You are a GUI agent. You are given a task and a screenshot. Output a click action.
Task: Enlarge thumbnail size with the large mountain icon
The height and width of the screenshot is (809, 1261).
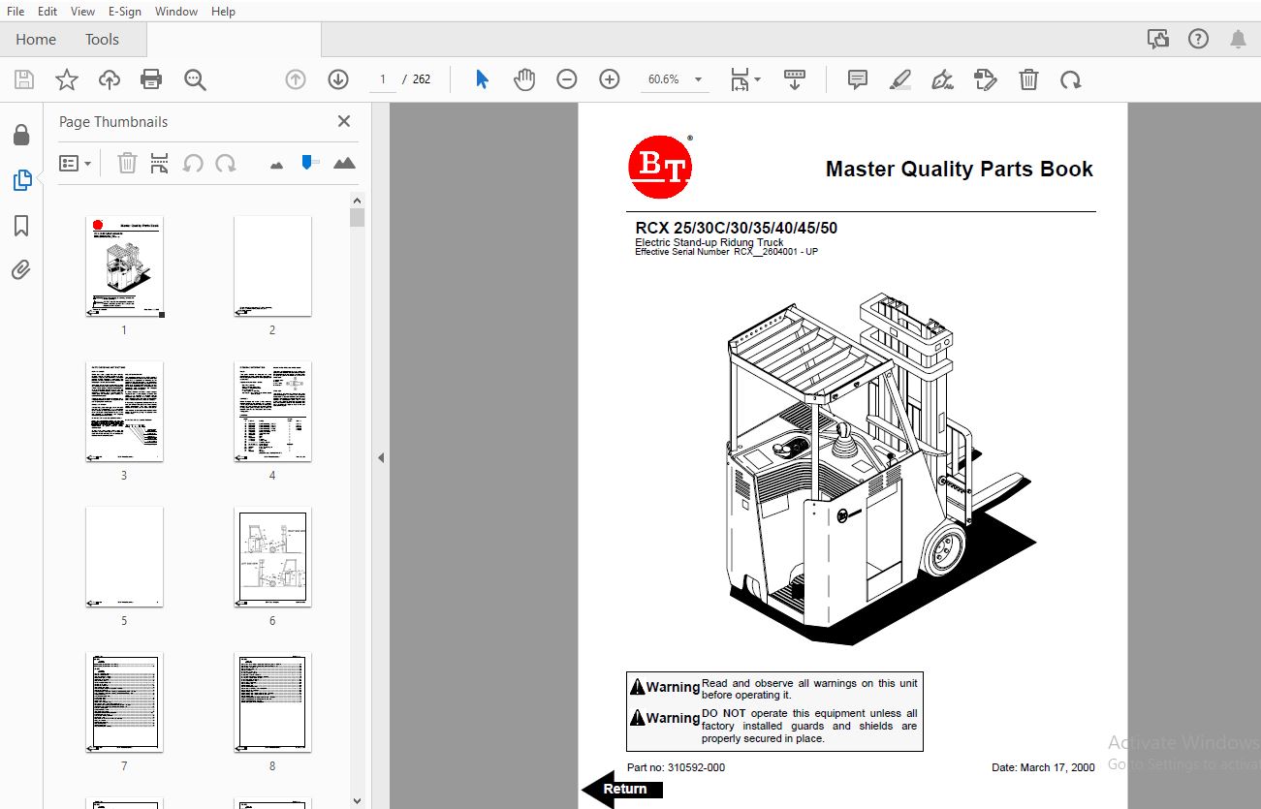[344, 163]
